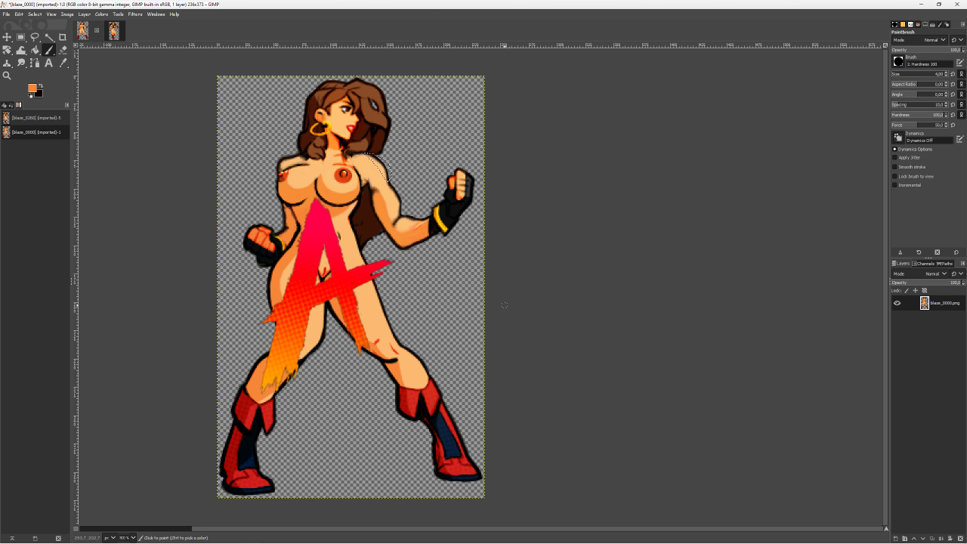
Task: Select the Fuzzy Select wand tool
Action: [49, 37]
